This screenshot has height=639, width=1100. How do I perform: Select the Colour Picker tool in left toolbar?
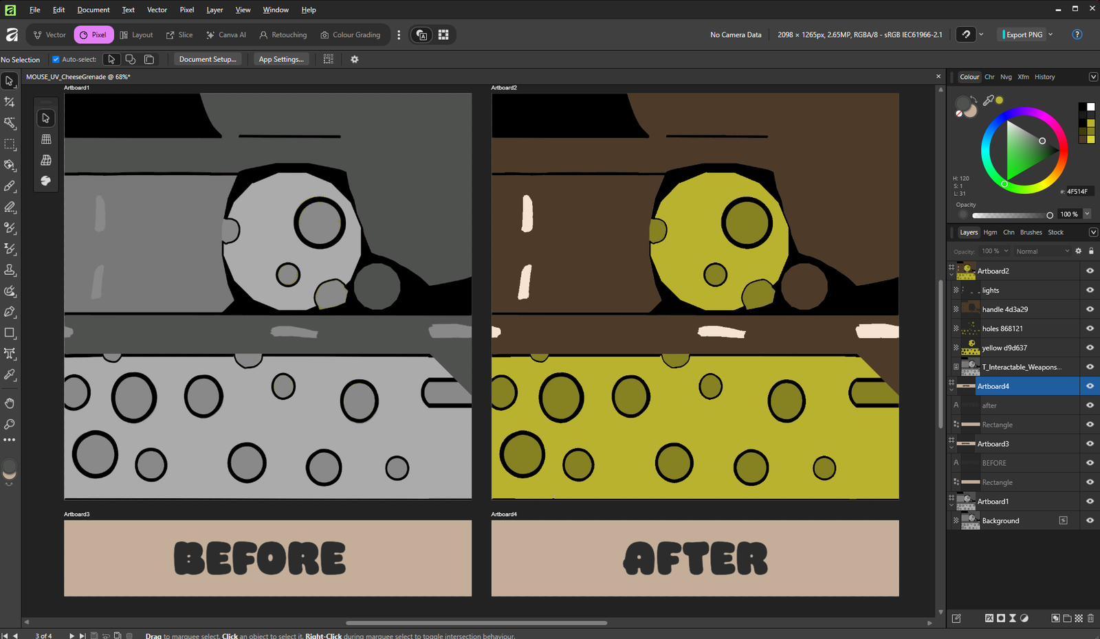[x=10, y=374]
